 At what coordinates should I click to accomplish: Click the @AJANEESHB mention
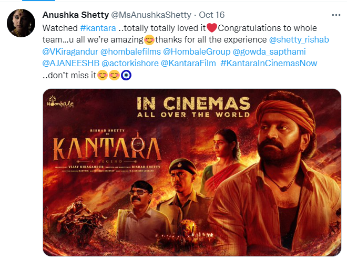coord(71,64)
